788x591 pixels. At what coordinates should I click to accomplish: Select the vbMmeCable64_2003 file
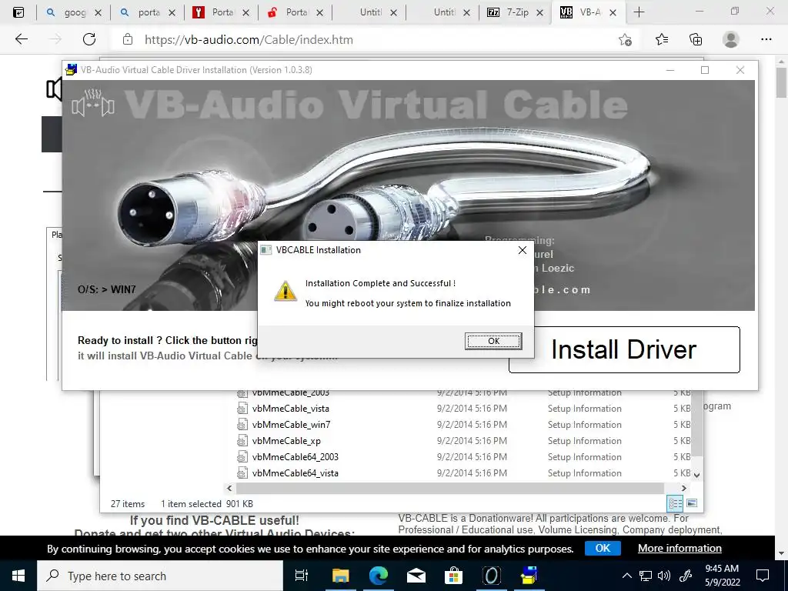(295, 457)
